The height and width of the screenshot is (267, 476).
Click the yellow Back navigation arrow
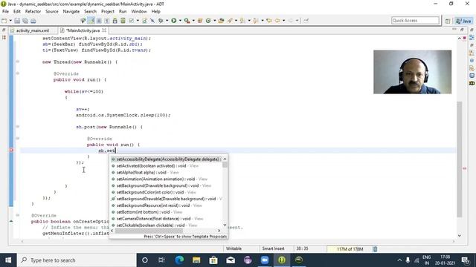277,21
